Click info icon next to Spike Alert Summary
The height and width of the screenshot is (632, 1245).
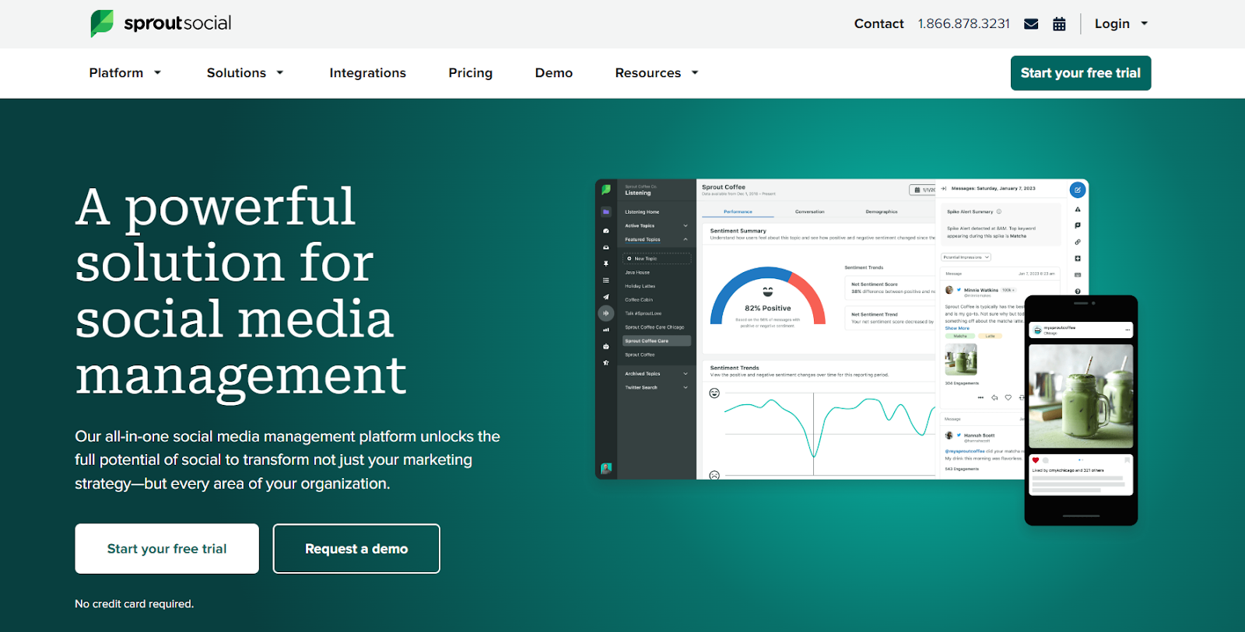pyautogui.click(x=999, y=211)
